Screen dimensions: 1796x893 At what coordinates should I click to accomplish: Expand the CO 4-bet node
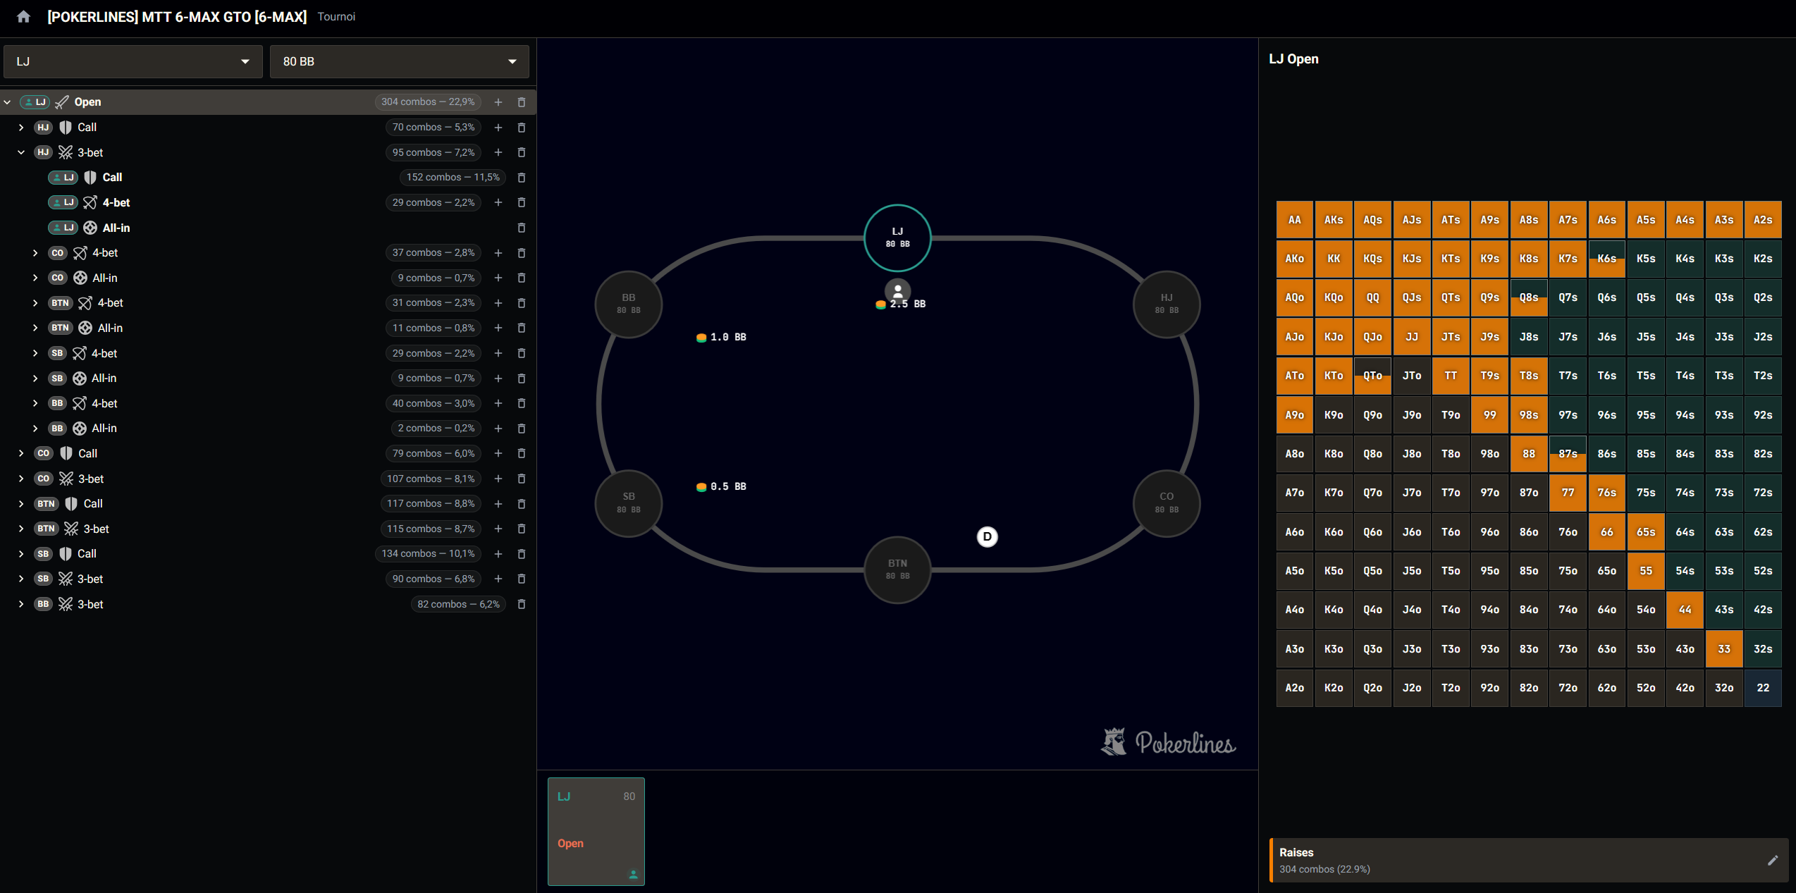35,253
